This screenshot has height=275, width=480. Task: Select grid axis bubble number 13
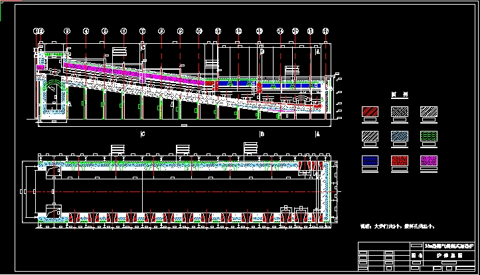260,31
